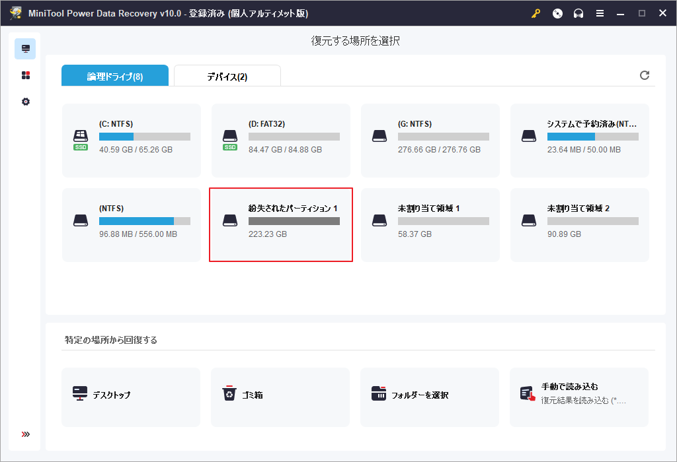The height and width of the screenshot is (462, 677).
Task: Recover from ゴミ箱 recycle bin
Action: pos(280,395)
